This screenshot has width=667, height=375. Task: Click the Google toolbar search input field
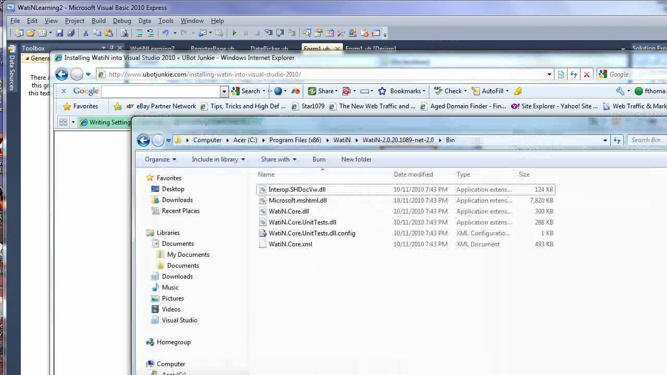pos(161,91)
